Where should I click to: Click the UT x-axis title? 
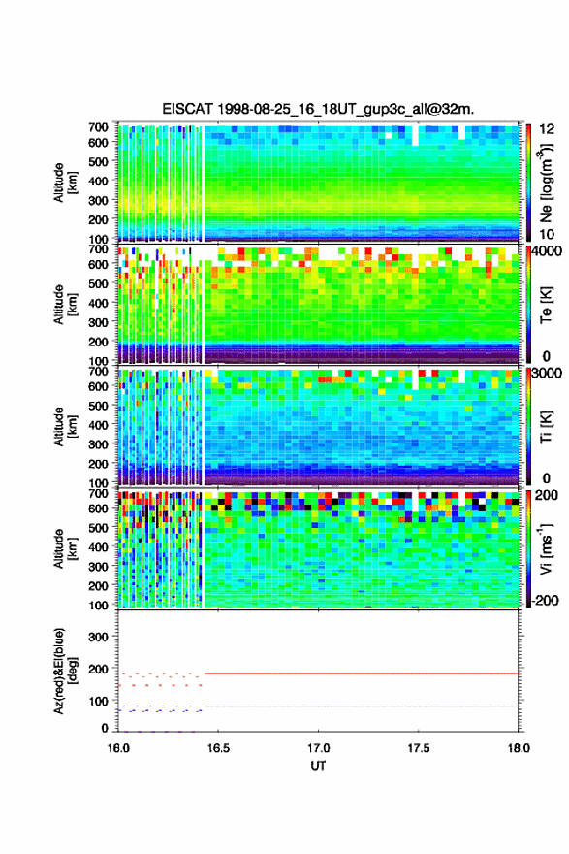[x=318, y=766]
